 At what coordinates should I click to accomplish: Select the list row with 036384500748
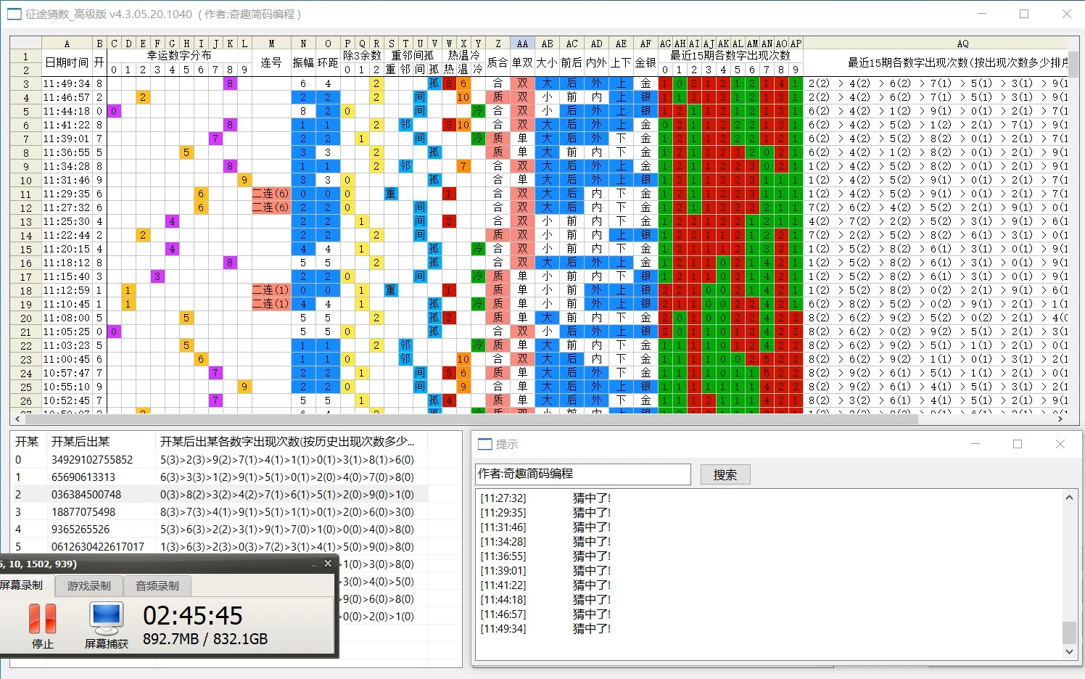(86, 495)
